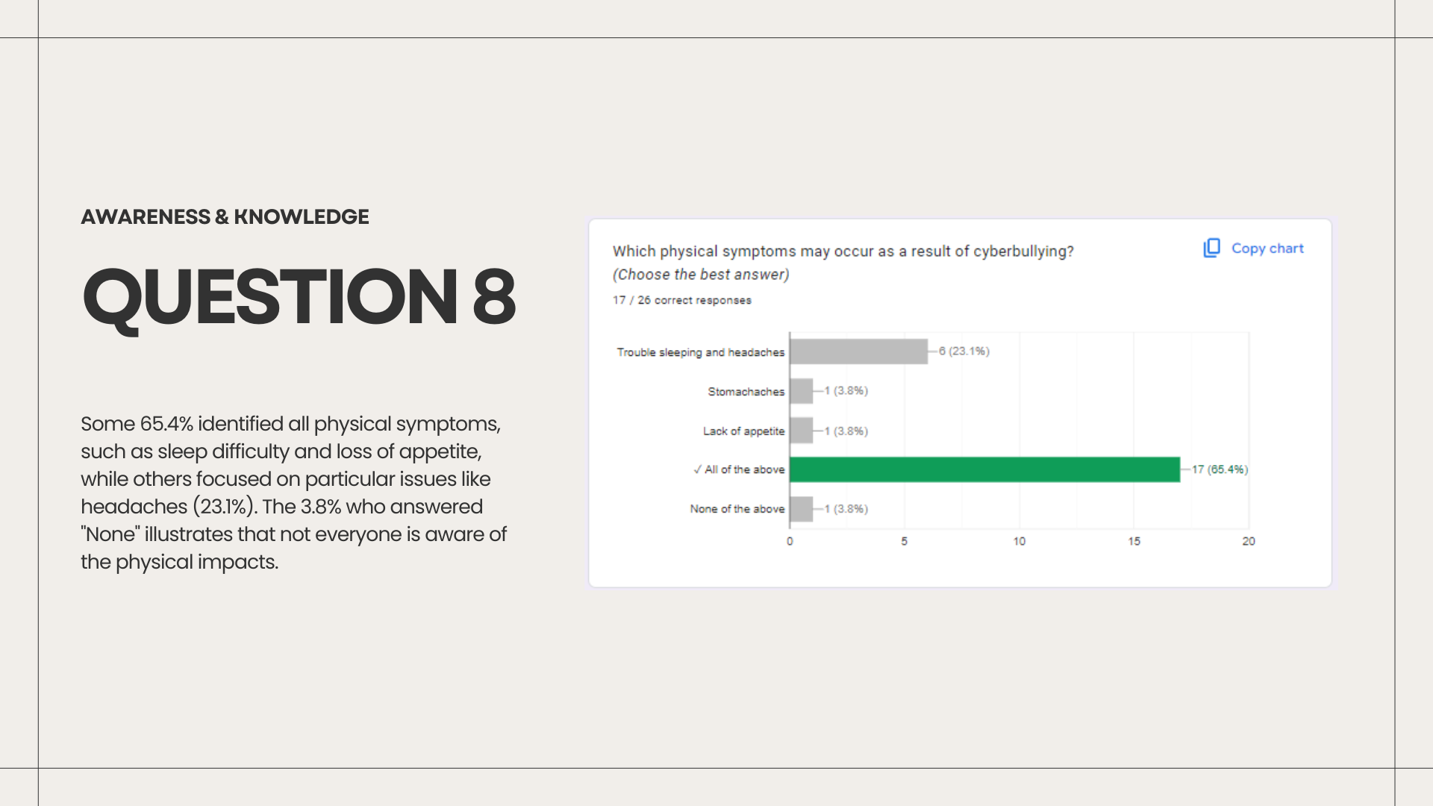This screenshot has width=1433, height=806.
Task: Click the 17 (65.4%) data label
Action: (1220, 469)
